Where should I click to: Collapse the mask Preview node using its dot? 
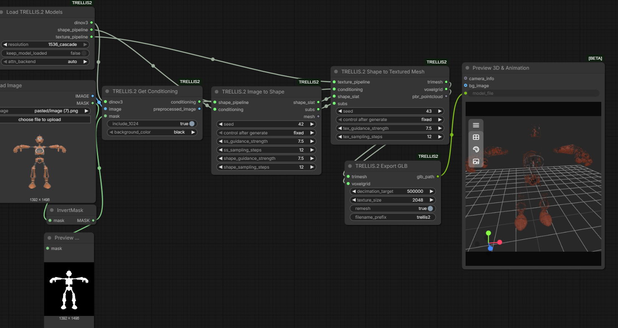pos(49,238)
